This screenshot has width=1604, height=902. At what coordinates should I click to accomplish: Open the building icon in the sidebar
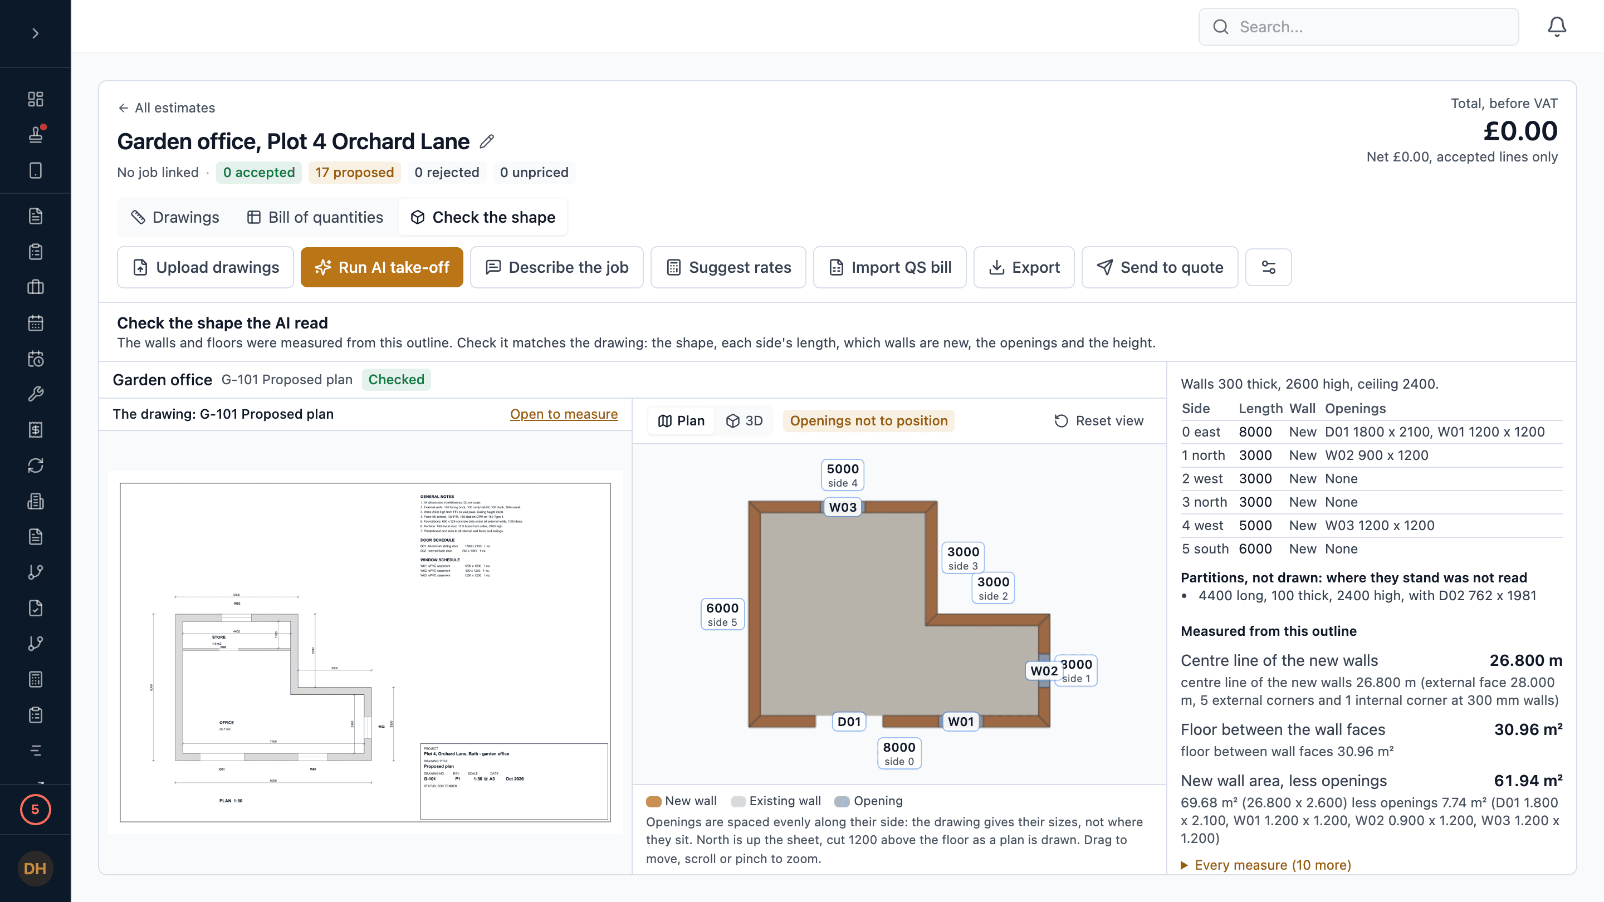click(x=36, y=501)
